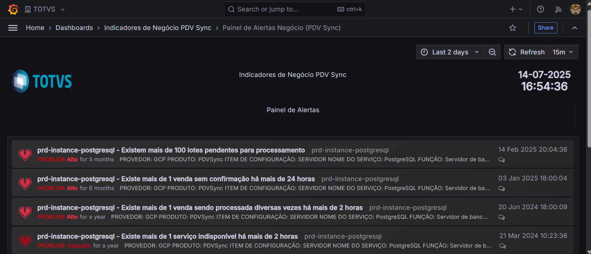This screenshot has width=591, height=254.
Task: Click the comment icon on the 20 Jun 2024 alert
Action: click(501, 217)
